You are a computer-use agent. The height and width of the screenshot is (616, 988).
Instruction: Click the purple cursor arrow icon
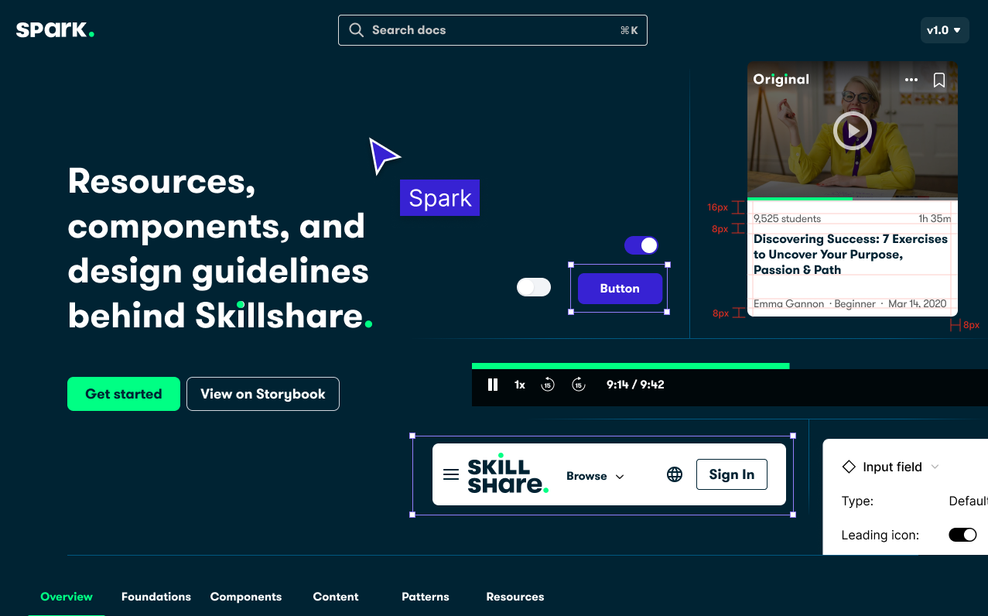click(x=383, y=156)
